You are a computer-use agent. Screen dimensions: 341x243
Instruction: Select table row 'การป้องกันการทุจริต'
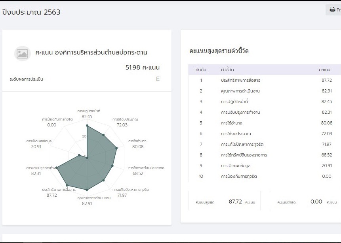coord(265,176)
